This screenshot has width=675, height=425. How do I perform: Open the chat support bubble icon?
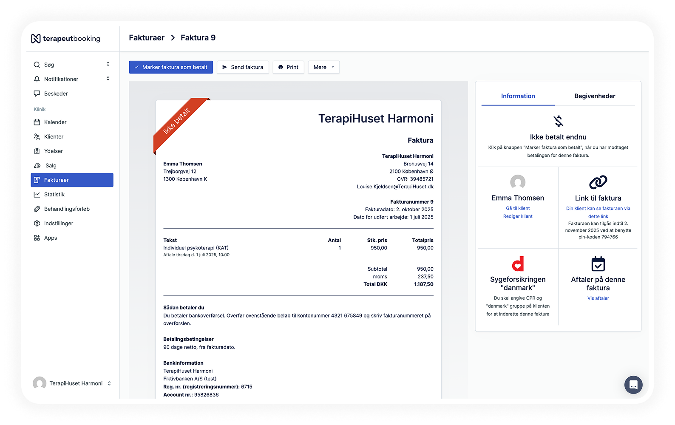tap(633, 385)
